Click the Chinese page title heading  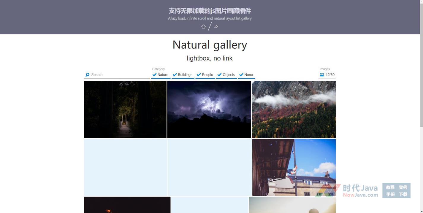click(210, 11)
